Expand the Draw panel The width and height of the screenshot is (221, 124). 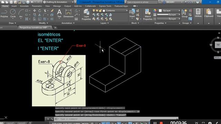click(12, 23)
